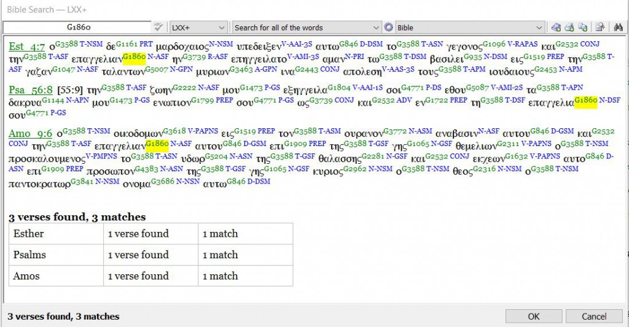Click the purple book add icon

pos(556,28)
